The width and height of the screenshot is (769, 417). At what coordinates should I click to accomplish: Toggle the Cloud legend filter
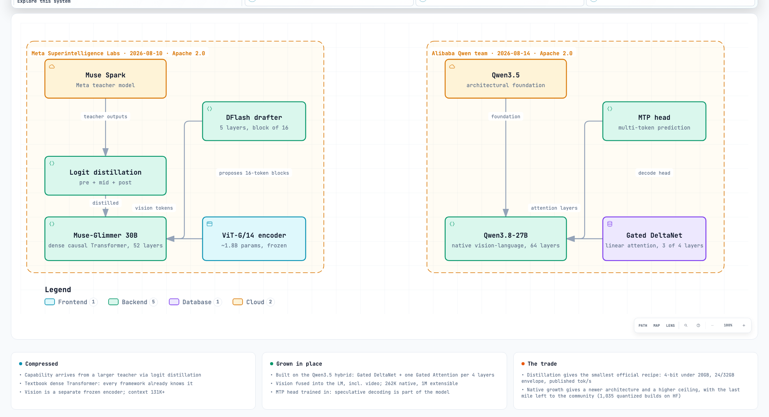coord(253,302)
